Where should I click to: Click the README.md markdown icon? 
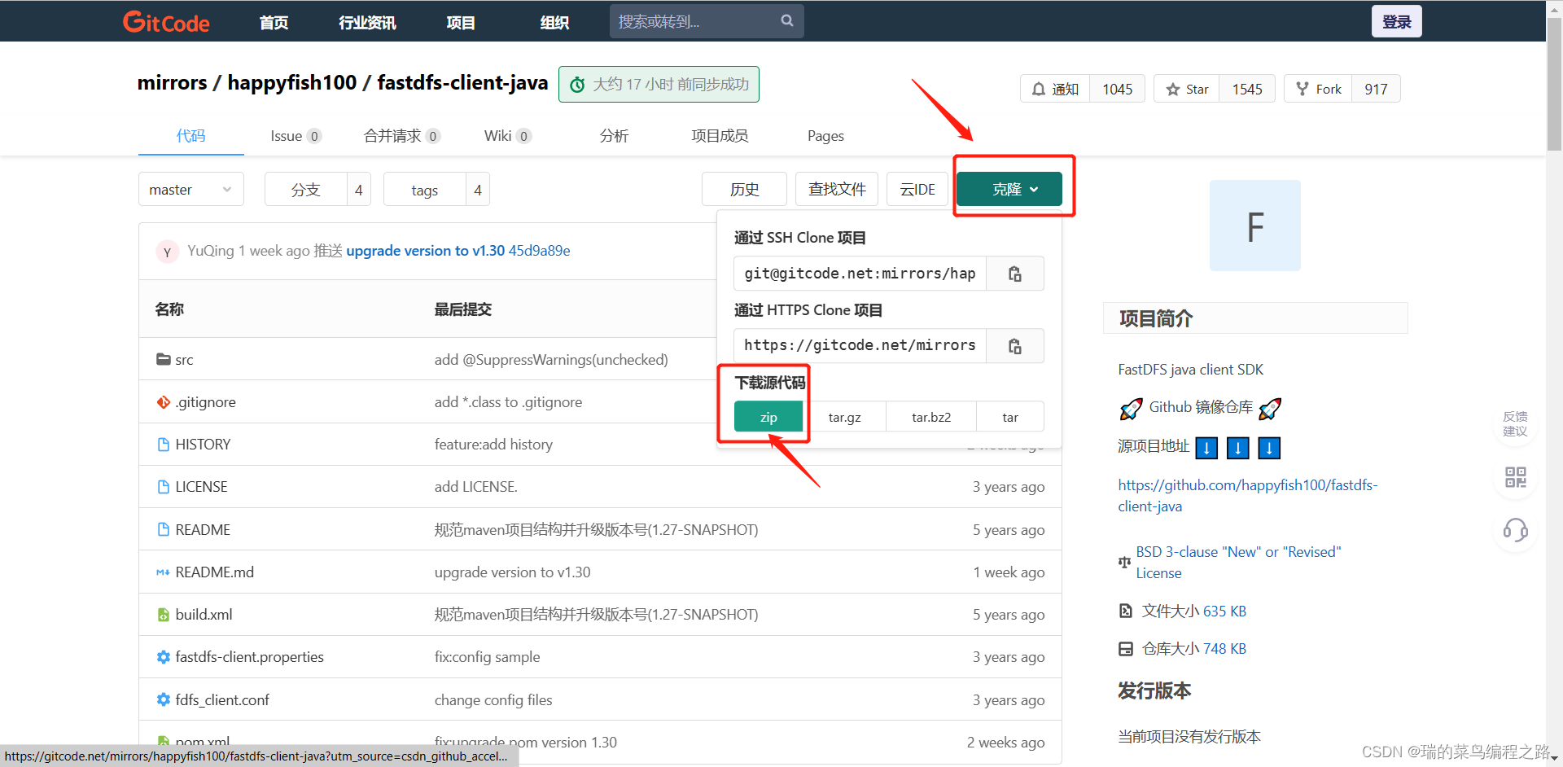[164, 572]
